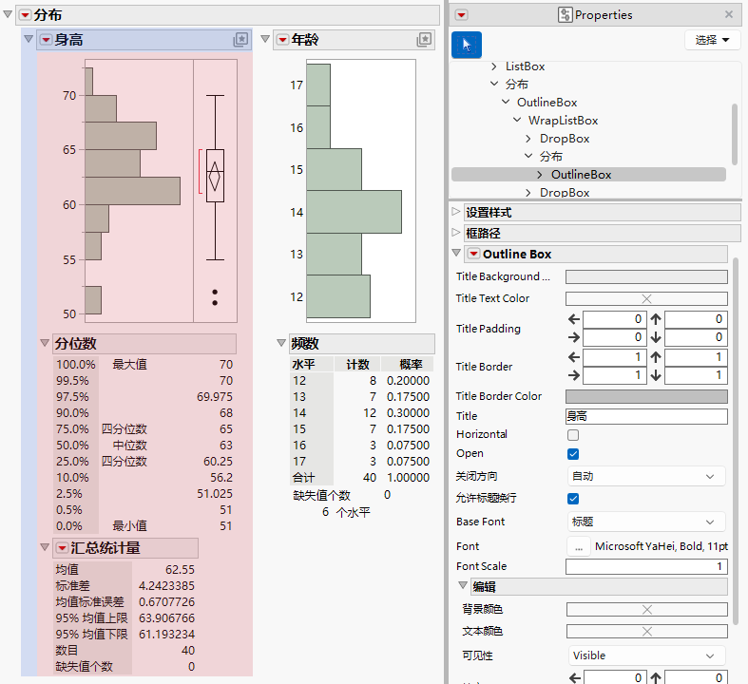Image resolution: width=748 pixels, height=684 pixels.
Task: Open the red triangle menu for 年龄
Action: tap(283, 40)
